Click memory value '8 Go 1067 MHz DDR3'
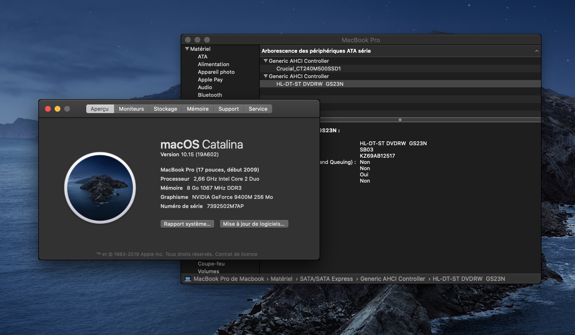The image size is (575, 335). pyautogui.click(x=214, y=188)
